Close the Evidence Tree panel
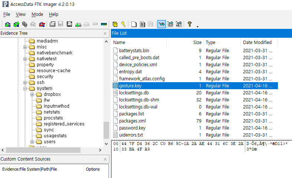Screen dimensions: 292x178 [105, 33]
